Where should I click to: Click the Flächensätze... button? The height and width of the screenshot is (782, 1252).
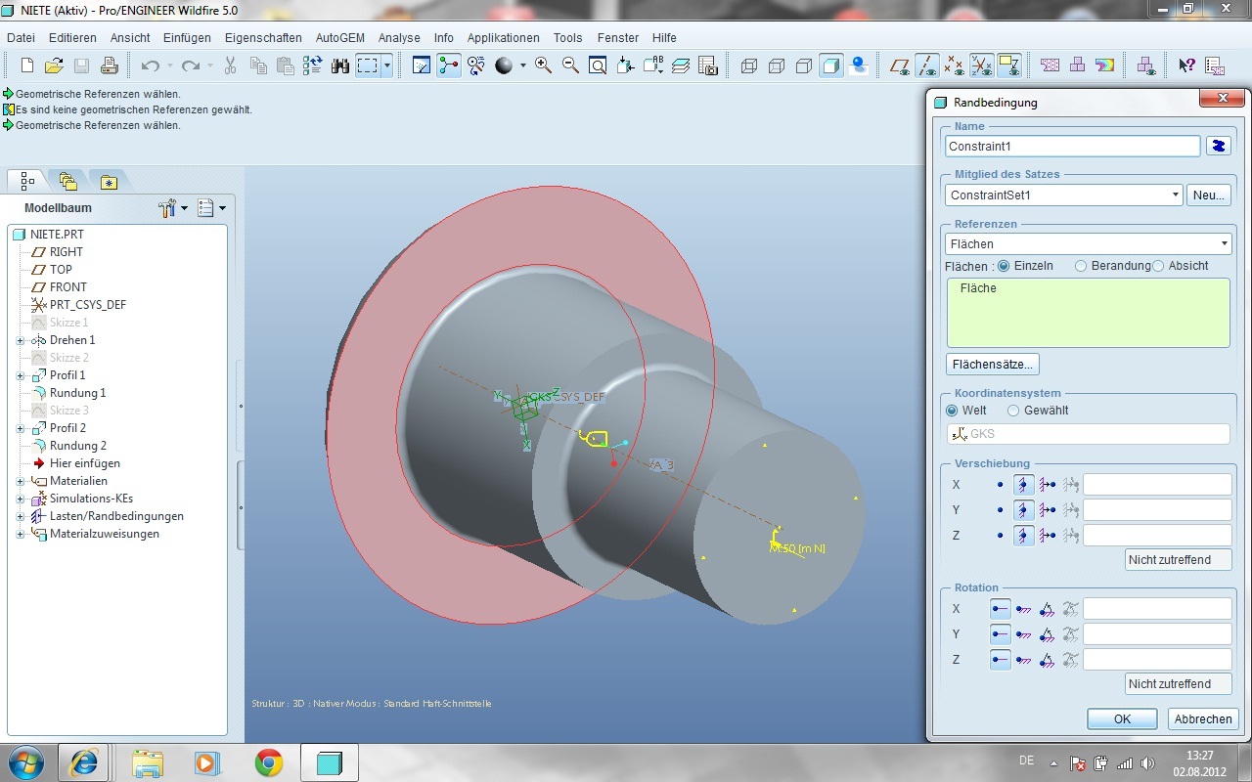993,365
